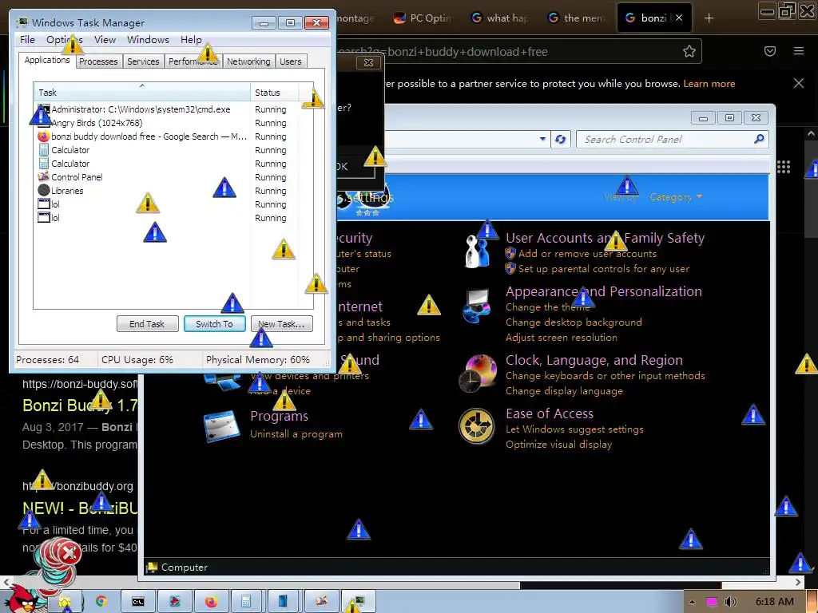Open the Windows menu in Task Manager
Viewport: 818px width, 613px height.
148,40
